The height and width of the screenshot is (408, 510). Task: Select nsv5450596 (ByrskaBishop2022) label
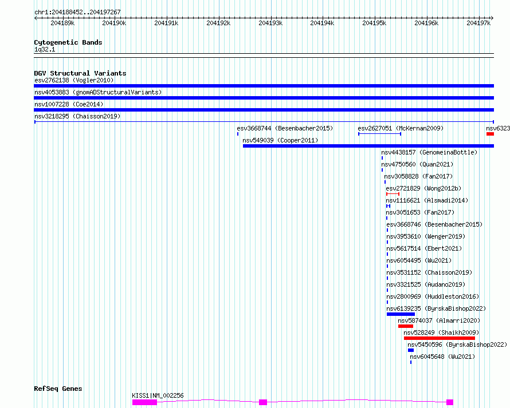click(x=457, y=344)
